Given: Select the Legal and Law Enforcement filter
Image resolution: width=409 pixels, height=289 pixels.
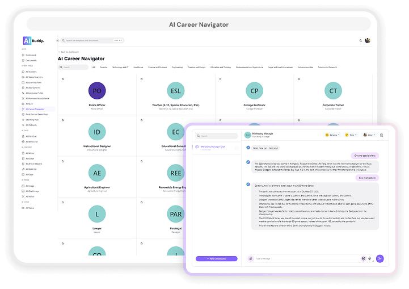Looking at the screenshot, I should tap(280, 67).
